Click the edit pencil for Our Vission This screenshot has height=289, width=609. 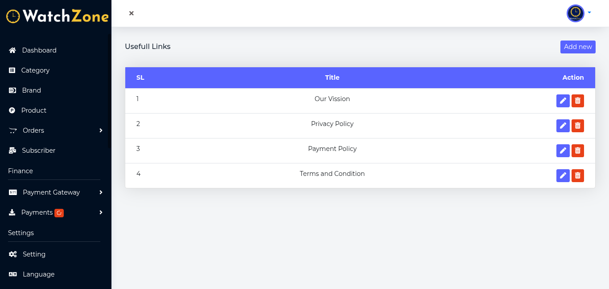point(563,101)
